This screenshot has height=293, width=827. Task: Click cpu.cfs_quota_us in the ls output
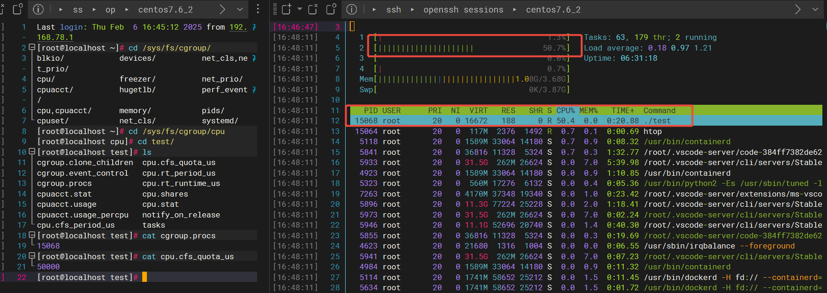coord(179,162)
